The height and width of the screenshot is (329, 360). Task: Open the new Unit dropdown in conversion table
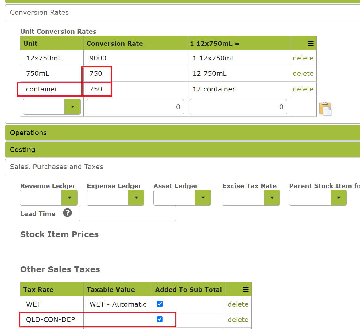coord(72,107)
